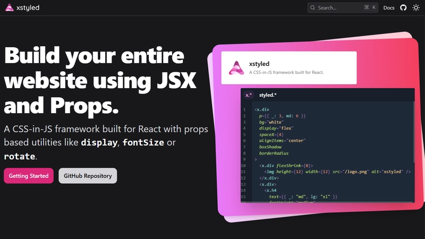
Task: Click code line 'display="flex"'
Action: [276, 128]
